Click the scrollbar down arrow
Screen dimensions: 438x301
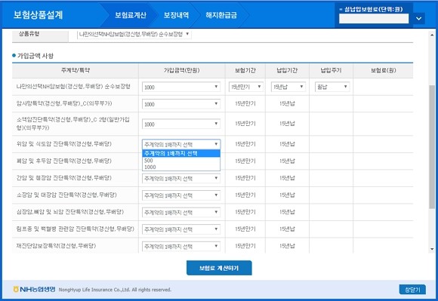[x=432, y=249]
